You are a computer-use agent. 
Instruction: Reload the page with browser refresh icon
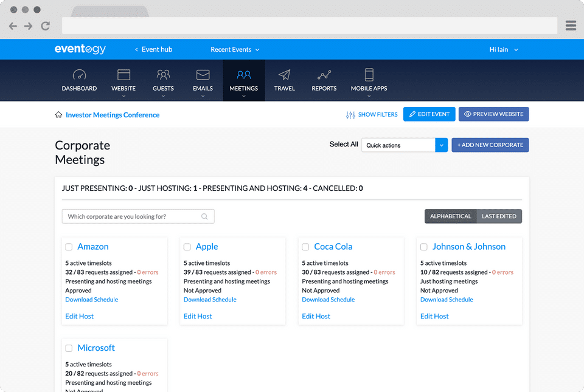click(46, 26)
